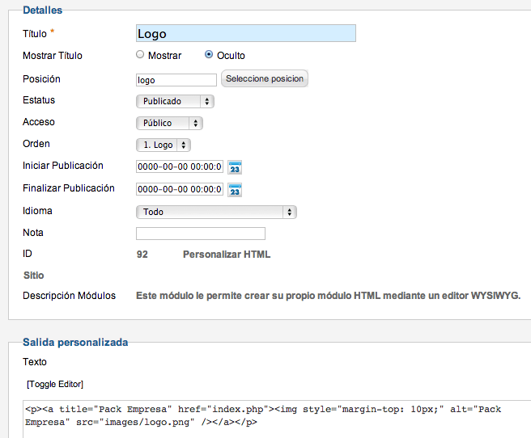This screenshot has width=531, height=438.
Task: Open the Finalizar Publicación calendar picker
Action: pyautogui.click(x=235, y=190)
